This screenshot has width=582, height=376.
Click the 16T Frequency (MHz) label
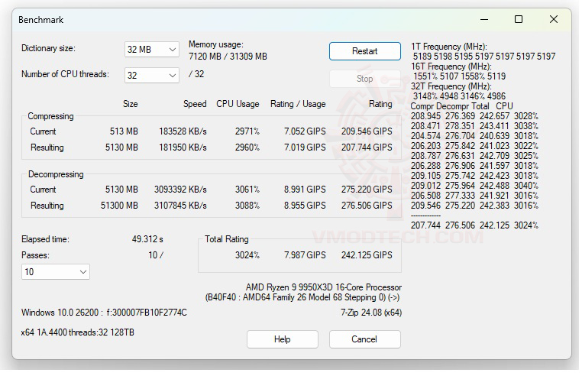tap(451, 67)
